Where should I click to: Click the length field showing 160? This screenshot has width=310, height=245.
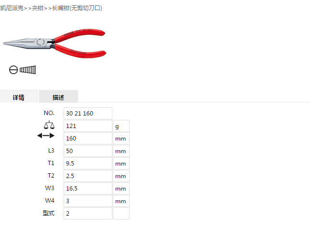point(88,139)
